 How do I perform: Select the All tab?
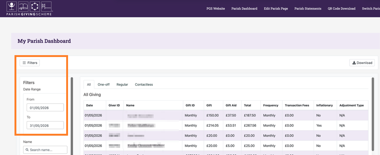pos(89,85)
